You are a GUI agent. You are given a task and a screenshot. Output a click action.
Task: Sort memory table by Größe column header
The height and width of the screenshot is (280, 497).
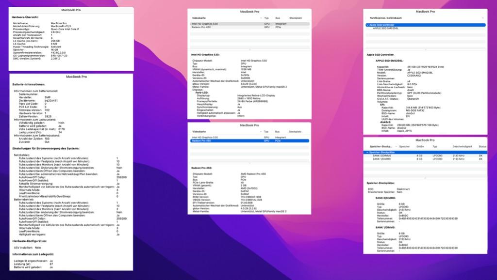[x=420, y=146]
